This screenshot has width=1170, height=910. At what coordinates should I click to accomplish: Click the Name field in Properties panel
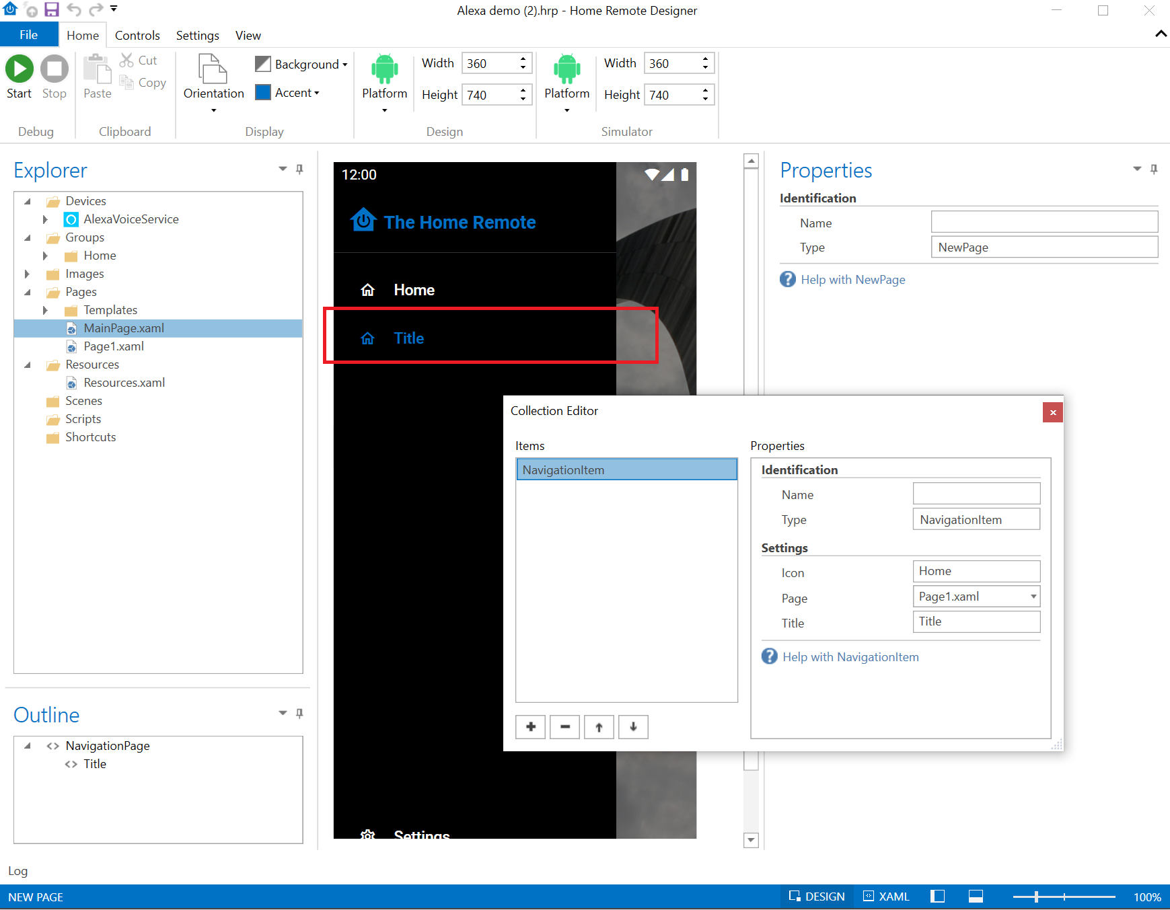[1044, 222]
